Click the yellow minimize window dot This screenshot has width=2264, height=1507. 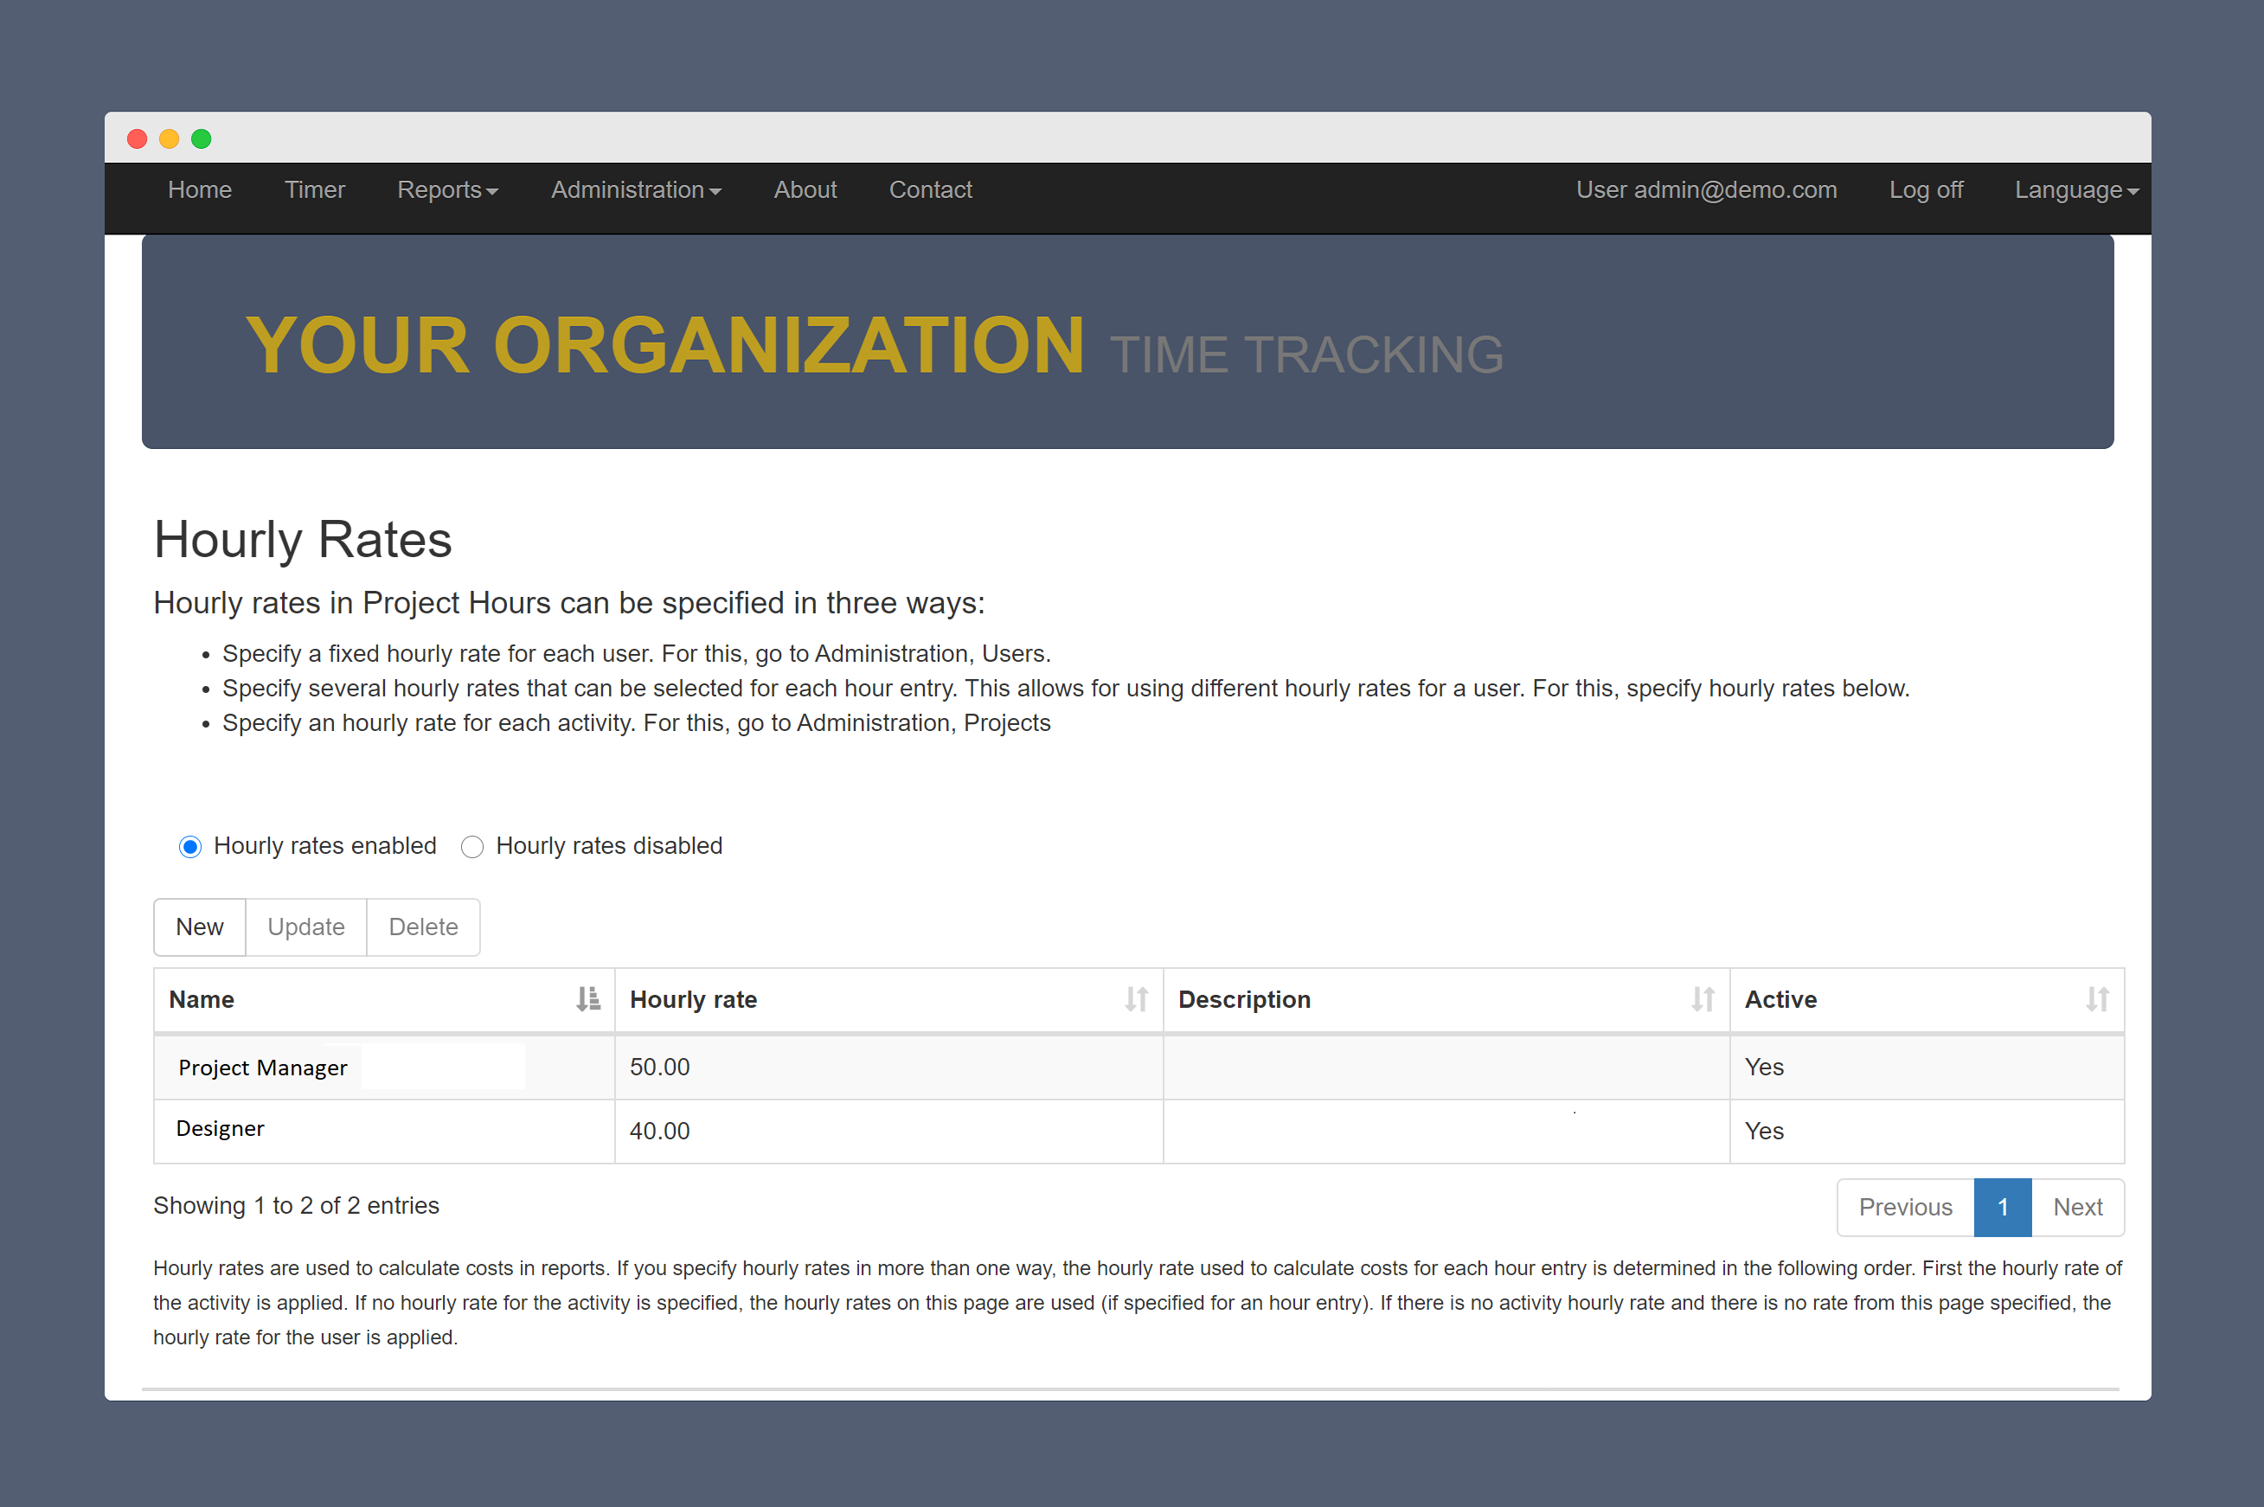[169, 139]
